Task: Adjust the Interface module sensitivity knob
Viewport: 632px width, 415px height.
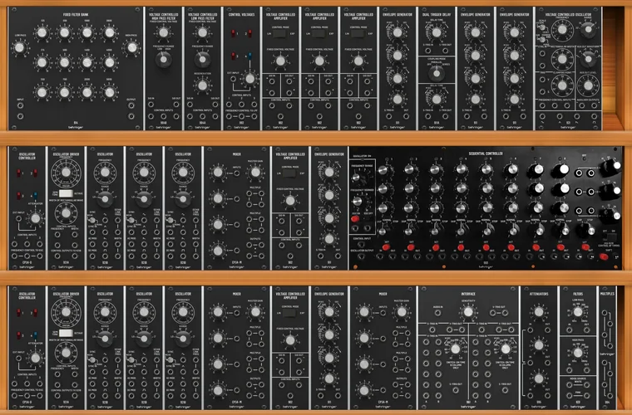Action: coord(468,311)
